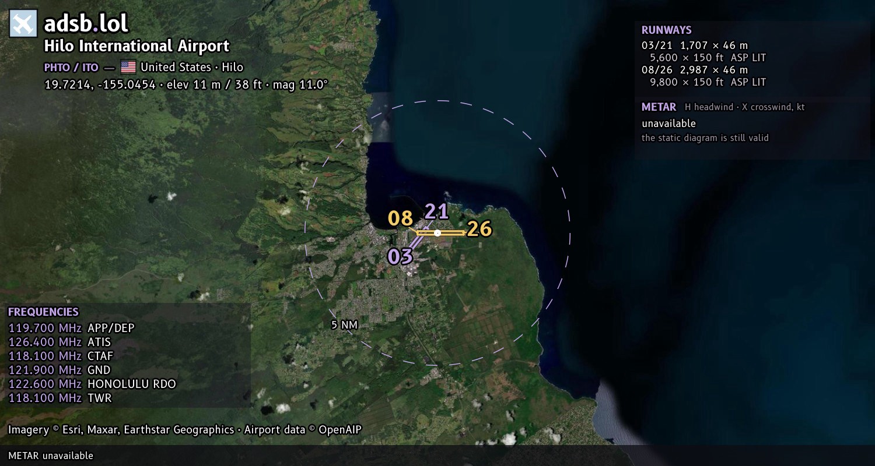Click the bottom 'METAR unavailable' status bar text
This screenshot has height=466, width=875.
(x=51, y=456)
